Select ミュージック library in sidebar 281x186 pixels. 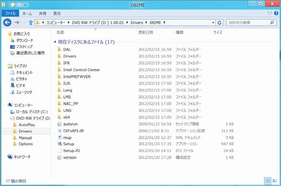(24, 92)
